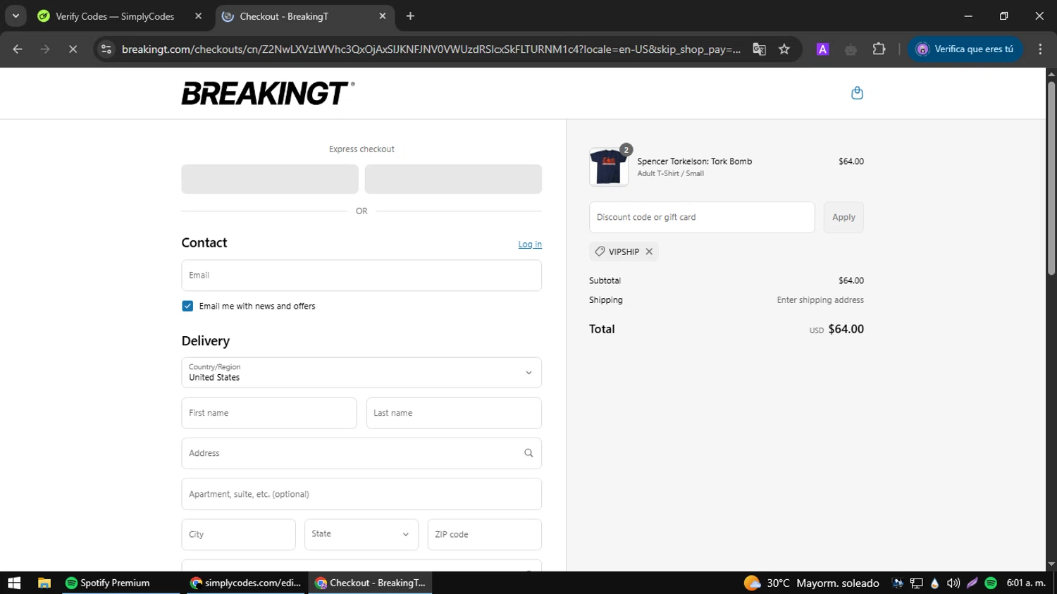The width and height of the screenshot is (1057, 594).
Task: Close the Checkout - BreakingT tab
Action: click(x=383, y=16)
